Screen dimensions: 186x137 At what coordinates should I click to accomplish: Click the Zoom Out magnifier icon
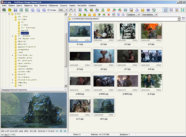pyautogui.click(x=38, y=10)
